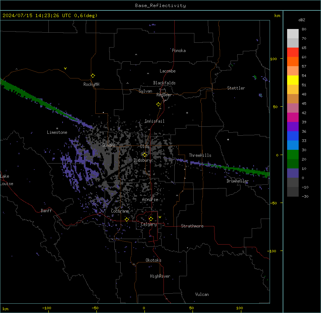Viewport: 321px width, 313px height.
Task: Click the yellow V marker east of Calgary
Action: point(160,217)
